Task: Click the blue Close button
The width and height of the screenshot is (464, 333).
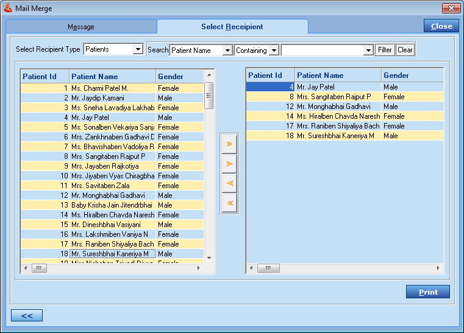Action: click(x=441, y=26)
